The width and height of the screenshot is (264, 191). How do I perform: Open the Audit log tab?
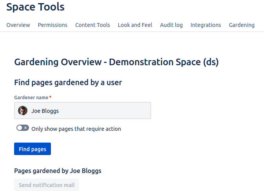(171, 25)
